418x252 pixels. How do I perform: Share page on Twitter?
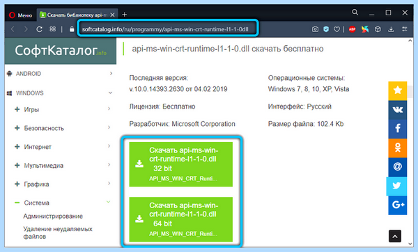[396, 186]
